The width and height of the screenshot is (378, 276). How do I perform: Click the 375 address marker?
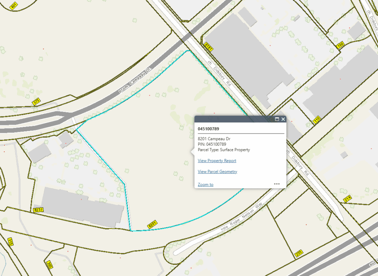(36, 101)
